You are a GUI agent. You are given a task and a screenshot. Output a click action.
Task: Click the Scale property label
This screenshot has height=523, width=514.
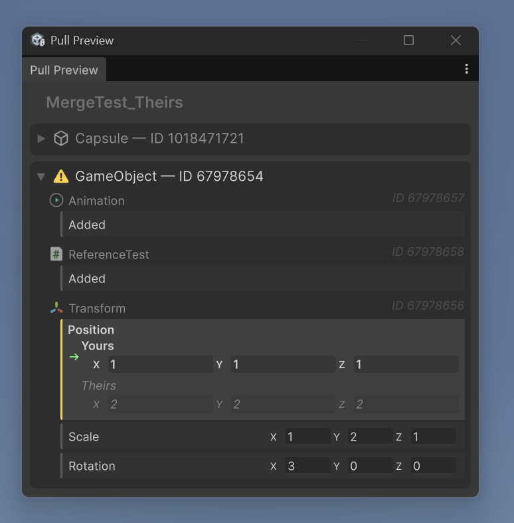(84, 437)
